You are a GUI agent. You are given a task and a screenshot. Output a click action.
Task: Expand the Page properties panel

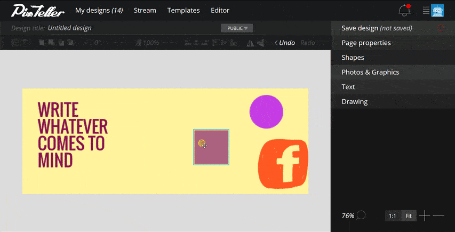tap(393, 43)
